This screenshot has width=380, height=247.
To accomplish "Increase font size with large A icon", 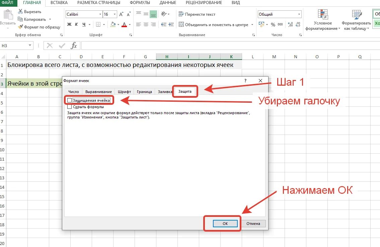I will 121,14.
